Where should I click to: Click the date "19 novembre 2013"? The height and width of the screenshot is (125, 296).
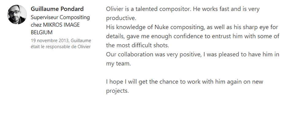(x=50, y=40)
